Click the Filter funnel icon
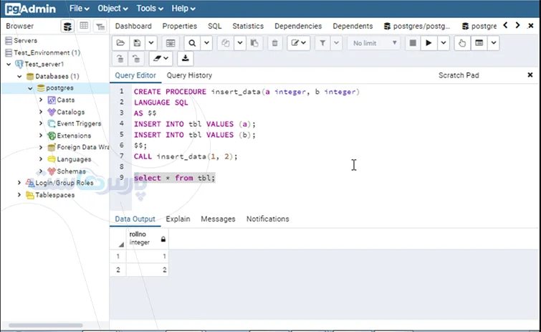541x332 pixels. click(322, 43)
